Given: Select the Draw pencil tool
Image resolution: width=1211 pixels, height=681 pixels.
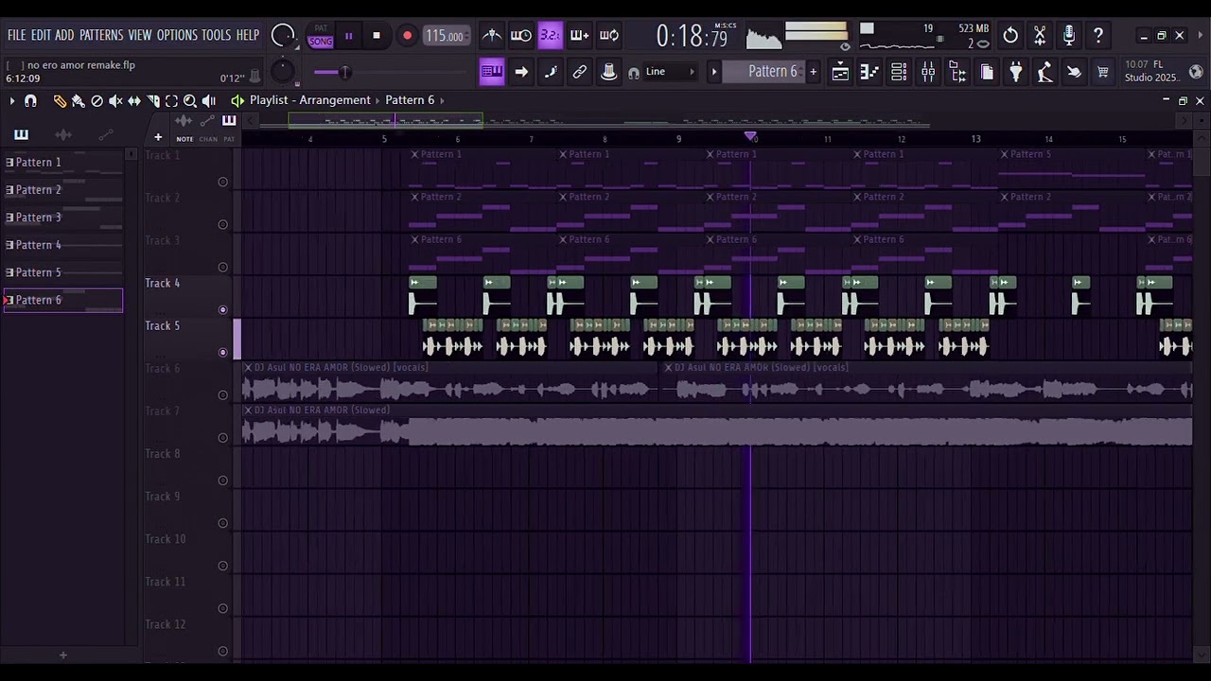Looking at the screenshot, I should (x=60, y=100).
